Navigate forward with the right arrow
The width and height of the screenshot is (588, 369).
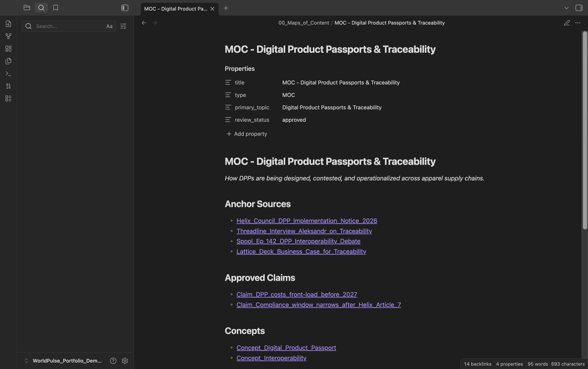tap(155, 23)
